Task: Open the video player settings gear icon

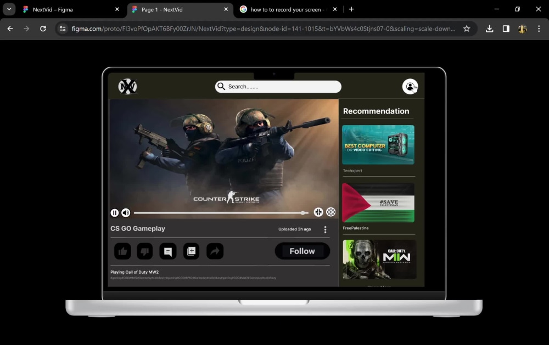Action: coord(330,212)
